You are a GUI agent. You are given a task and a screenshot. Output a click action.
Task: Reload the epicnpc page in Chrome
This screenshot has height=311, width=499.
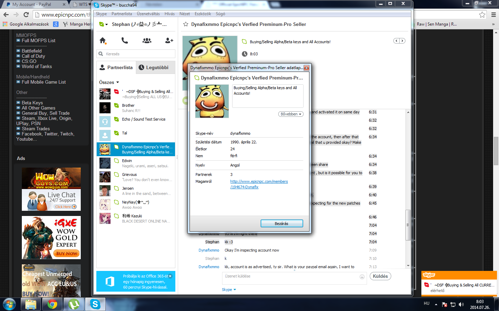click(26, 15)
